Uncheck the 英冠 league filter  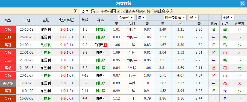130,11
